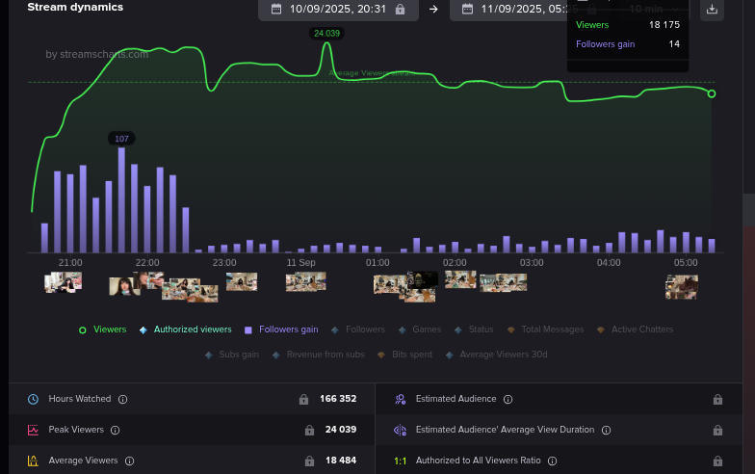Click info icon beside Average Viewers
This screenshot has width=755, height=474.
[127, 461]
